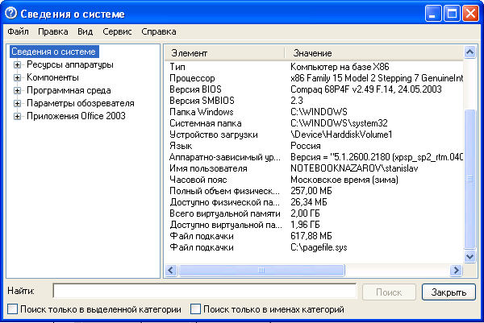
Task: Click the NOTEBOOKNAZAROV\stanislav value
Action: [354, 168]
